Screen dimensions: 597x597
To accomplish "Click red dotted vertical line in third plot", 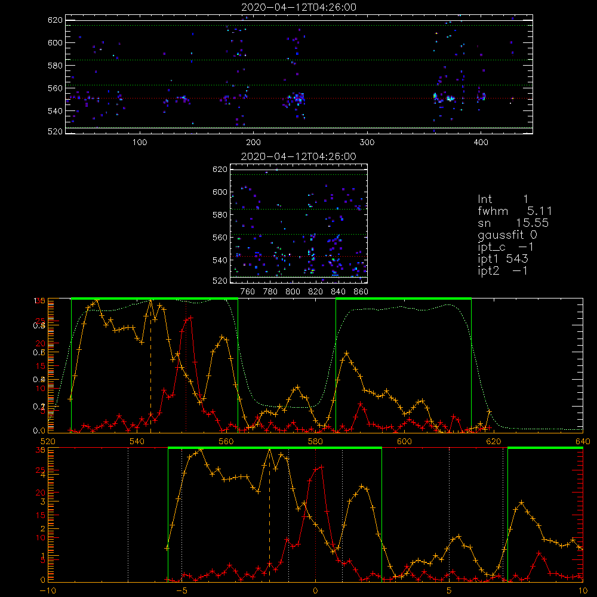I will 186,367.
